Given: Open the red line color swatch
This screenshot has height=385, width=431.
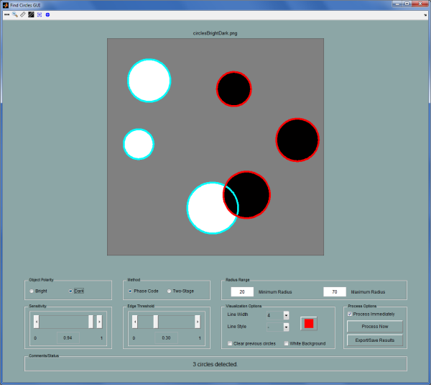Looking at the screenshot, I should [309, 323].
